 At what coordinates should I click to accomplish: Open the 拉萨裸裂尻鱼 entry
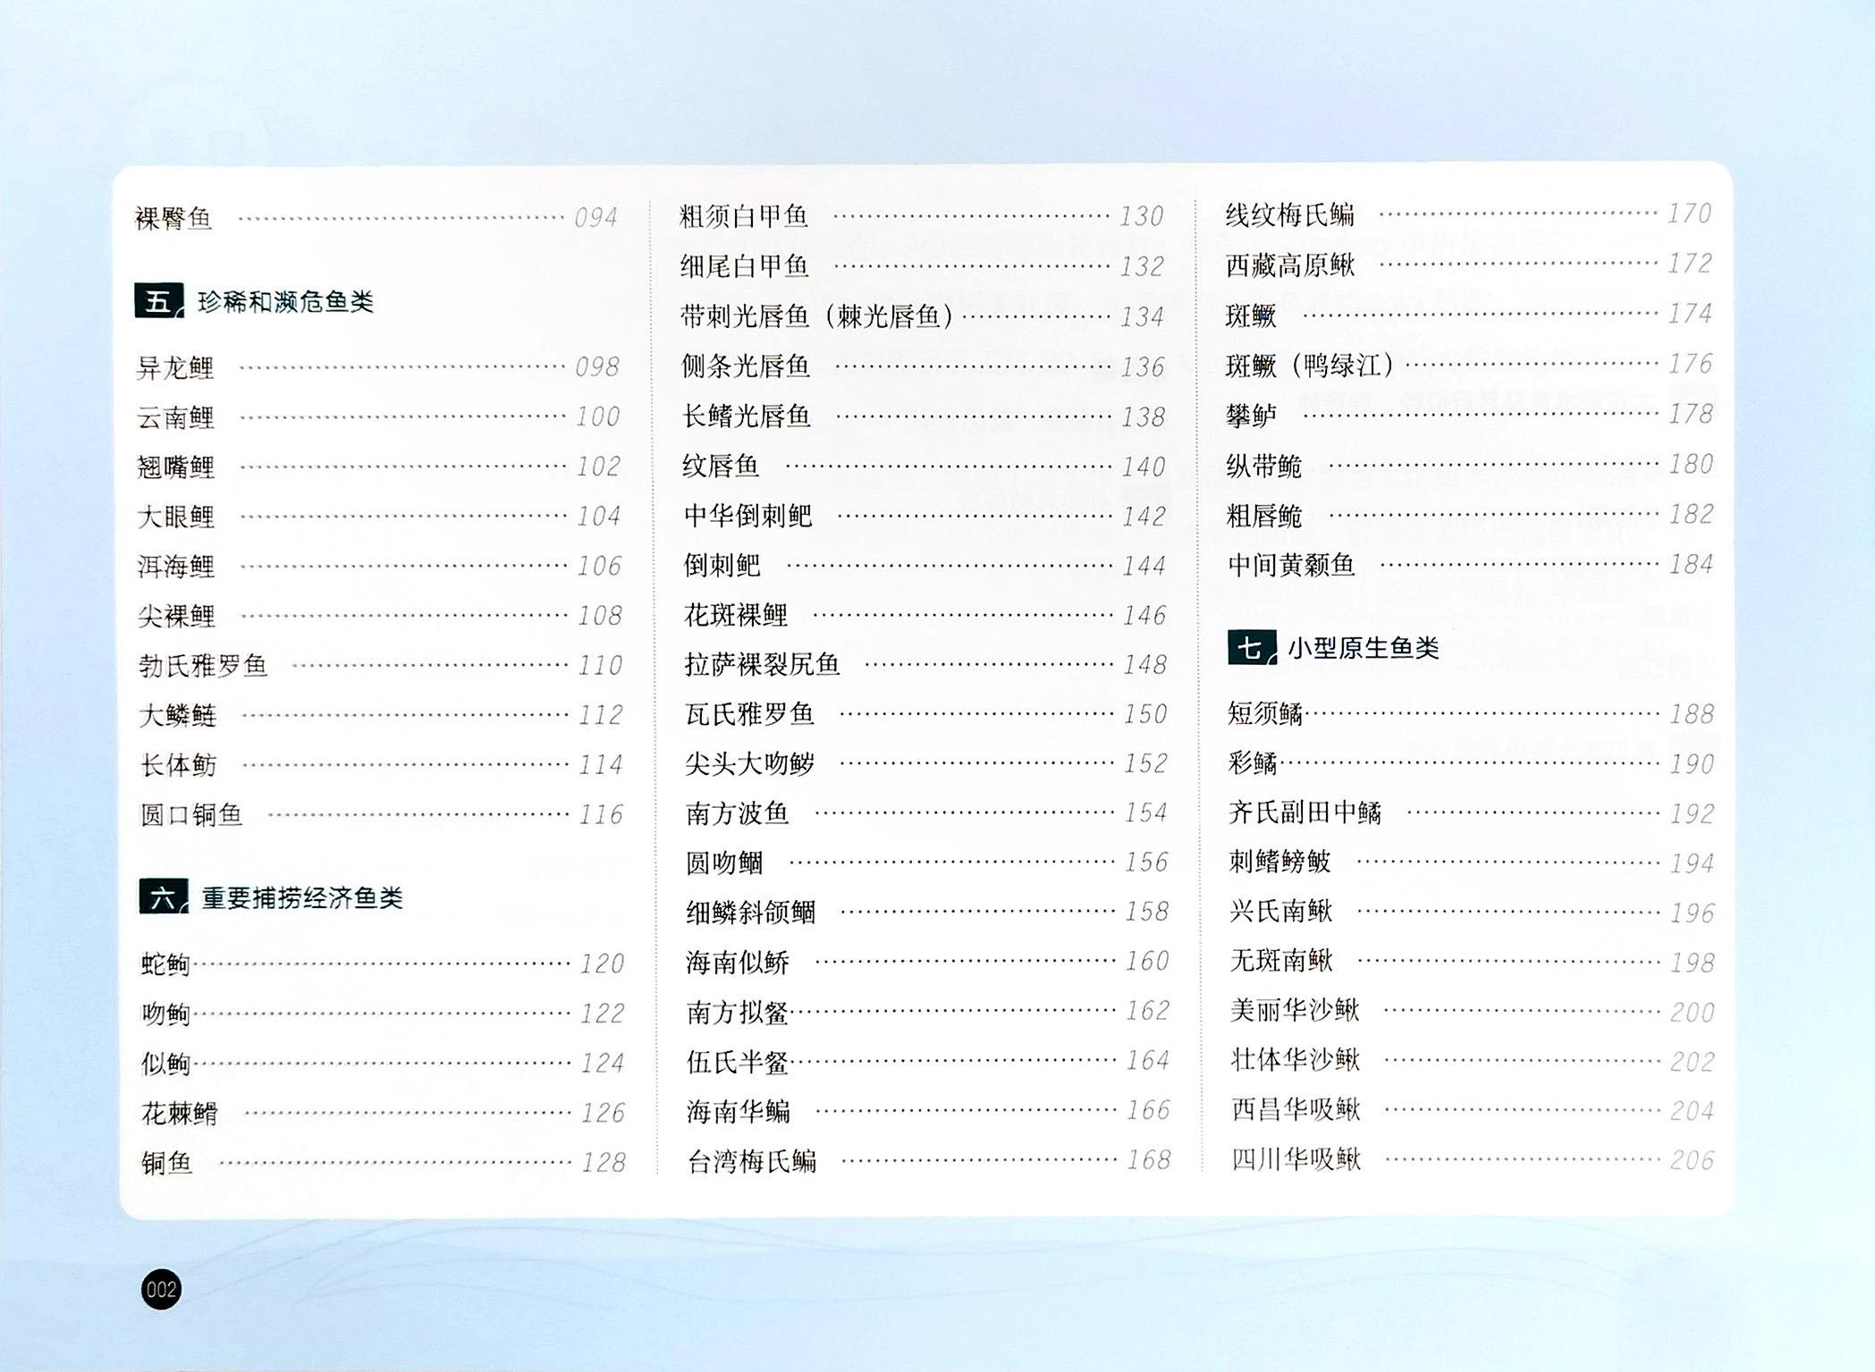[x=762, y=664]
